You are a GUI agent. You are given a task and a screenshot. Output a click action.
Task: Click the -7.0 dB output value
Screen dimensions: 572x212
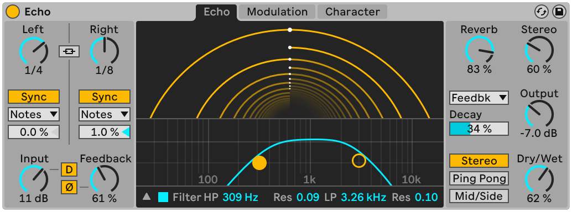click(x=539, y=133)
